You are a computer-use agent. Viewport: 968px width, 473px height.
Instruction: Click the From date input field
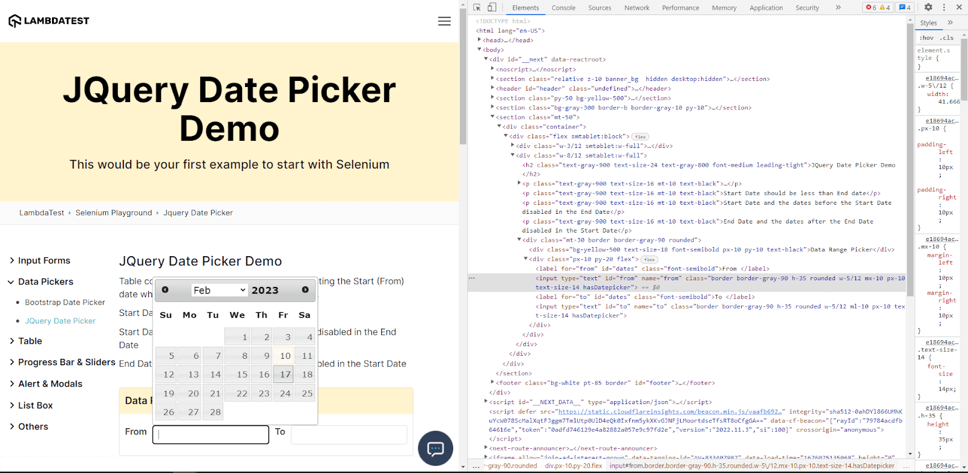click(211, 434)
